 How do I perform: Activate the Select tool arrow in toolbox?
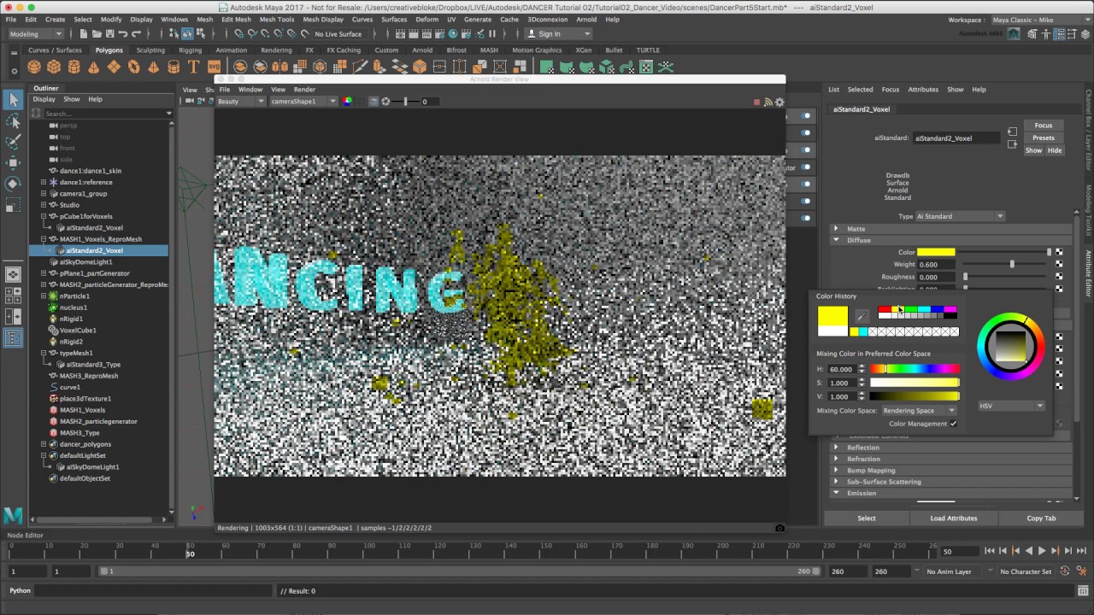tap(13, 100)
